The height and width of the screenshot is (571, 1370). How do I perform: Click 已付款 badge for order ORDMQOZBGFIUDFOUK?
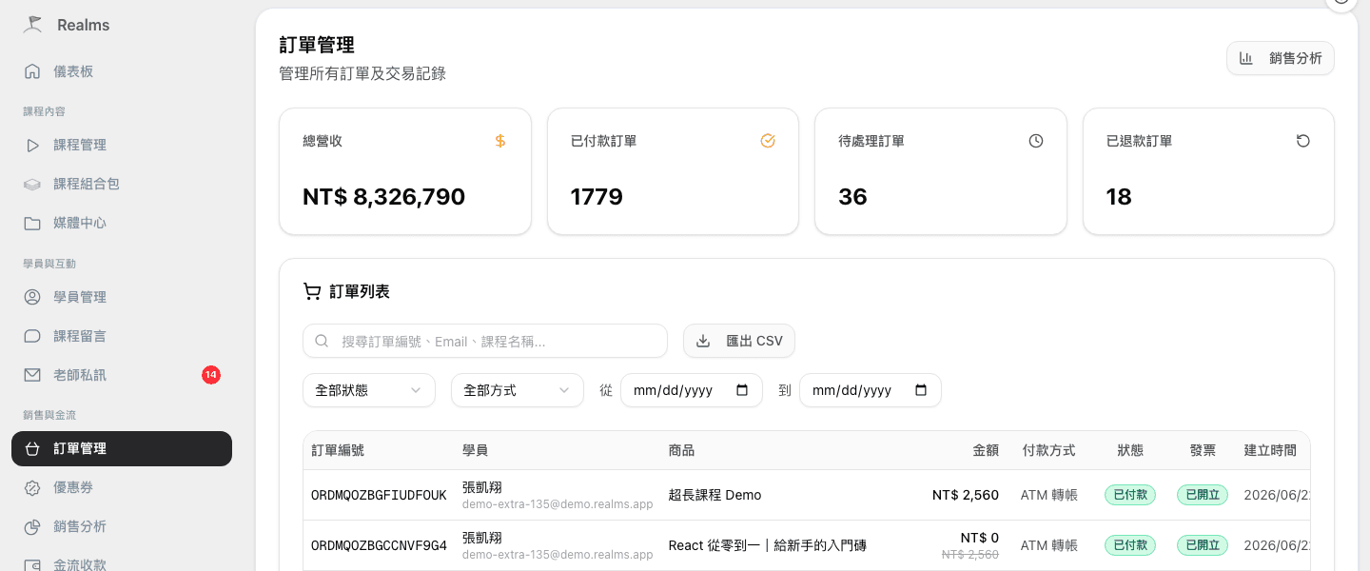1130,495
